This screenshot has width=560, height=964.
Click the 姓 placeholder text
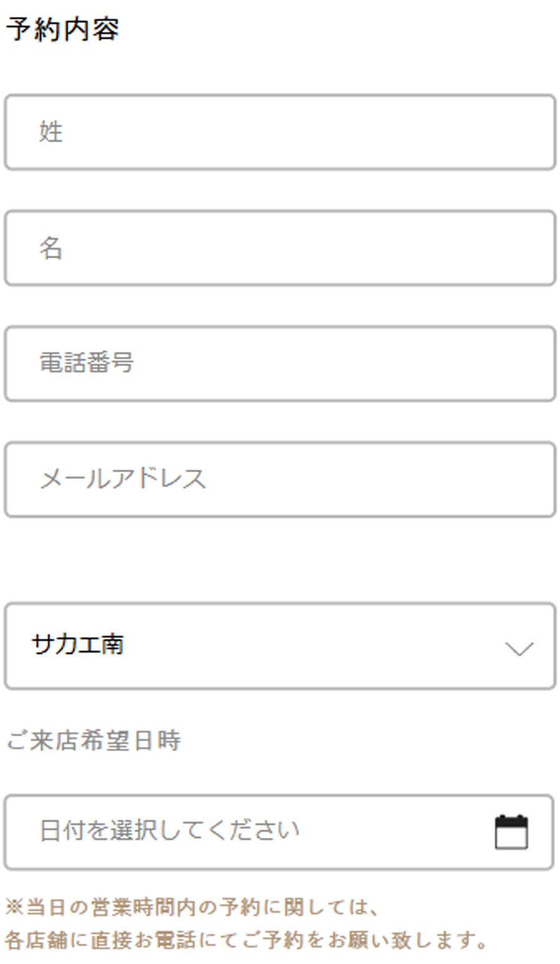coord(51,132)
